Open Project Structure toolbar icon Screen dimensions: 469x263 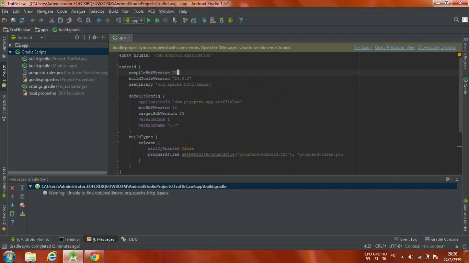pyautogui.click(x=194, y=21)
